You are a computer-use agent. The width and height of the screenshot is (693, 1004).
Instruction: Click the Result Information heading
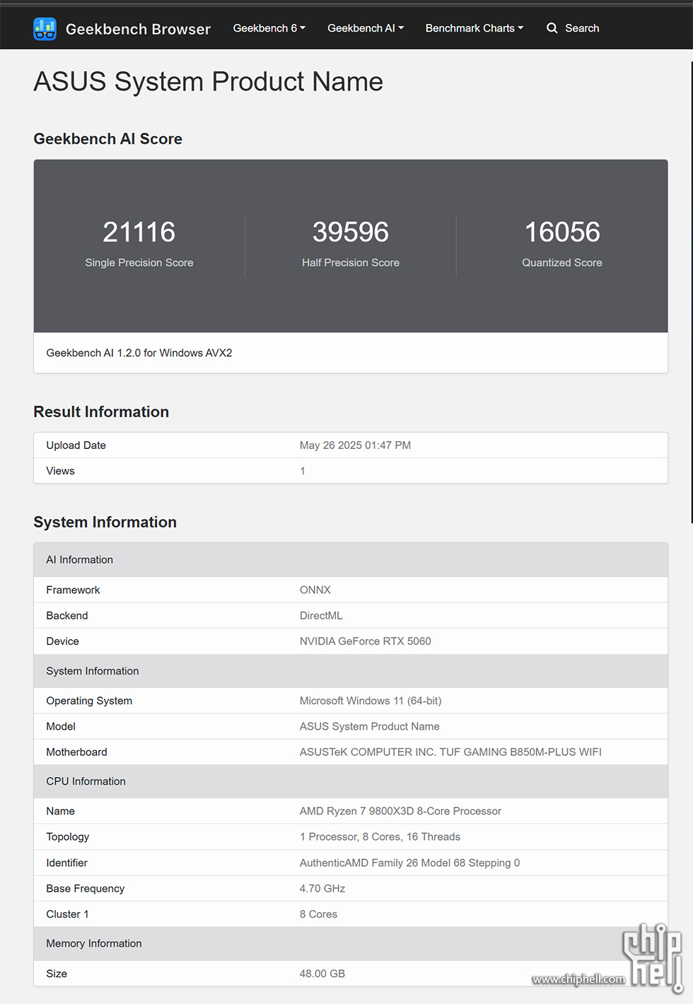[x=101, y=412]
